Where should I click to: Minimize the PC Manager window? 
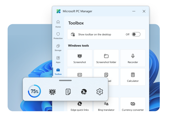tap(134, 11)
